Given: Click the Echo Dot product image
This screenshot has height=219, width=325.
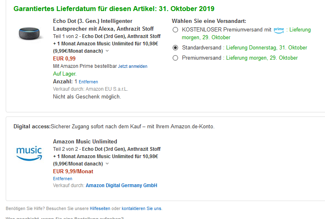Looking at the screenshot, I should 31,33.
